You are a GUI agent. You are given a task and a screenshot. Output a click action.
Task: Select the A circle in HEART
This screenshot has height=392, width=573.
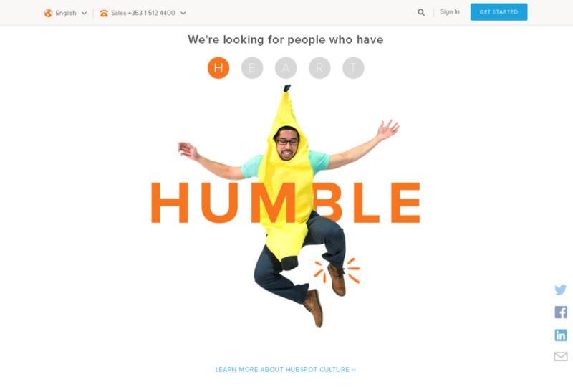pos(286,68)
